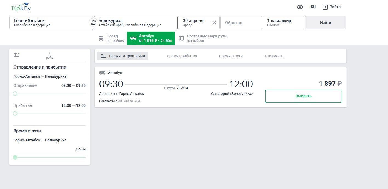
Task: Switch to the Автобус tab
Action: [151, 38]
